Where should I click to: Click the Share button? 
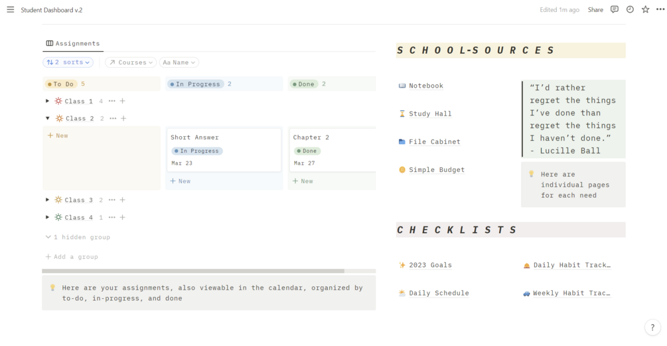pyautogui.click(x=595, y=10)
